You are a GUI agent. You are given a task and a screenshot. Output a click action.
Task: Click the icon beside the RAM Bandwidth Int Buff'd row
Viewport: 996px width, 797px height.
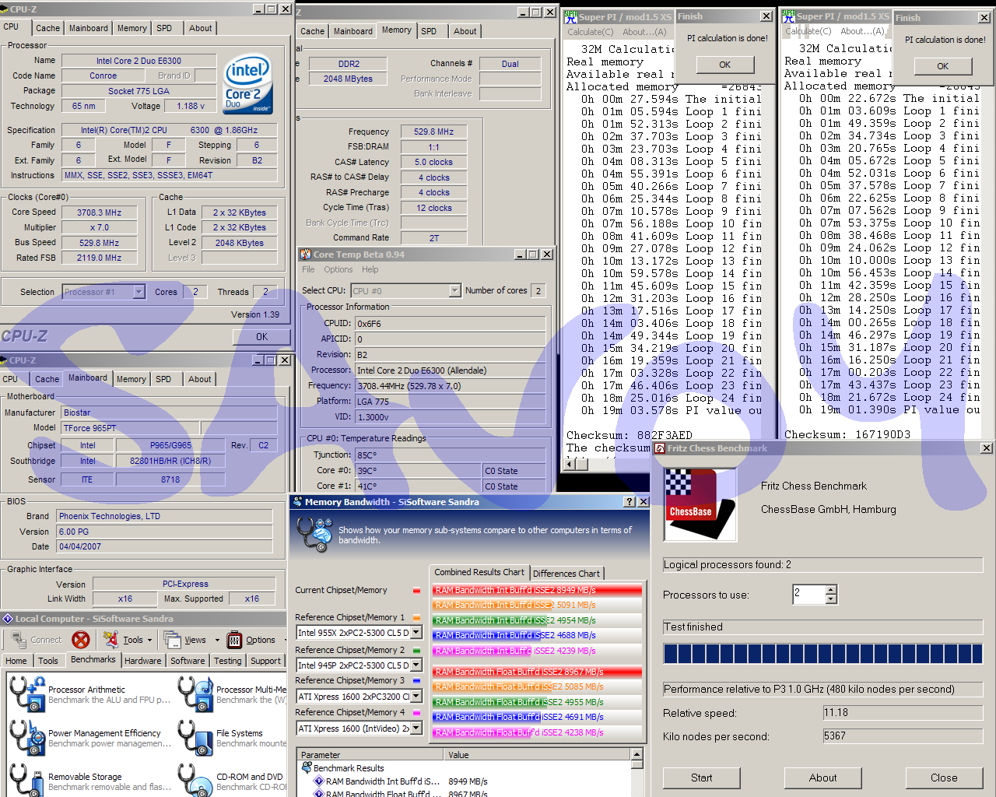[x=319, y=781]
